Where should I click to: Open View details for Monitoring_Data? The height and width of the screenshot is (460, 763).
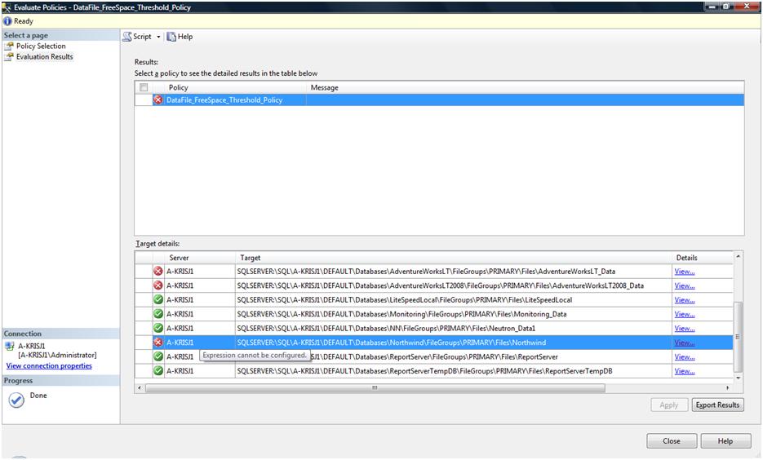pos(685,314)
